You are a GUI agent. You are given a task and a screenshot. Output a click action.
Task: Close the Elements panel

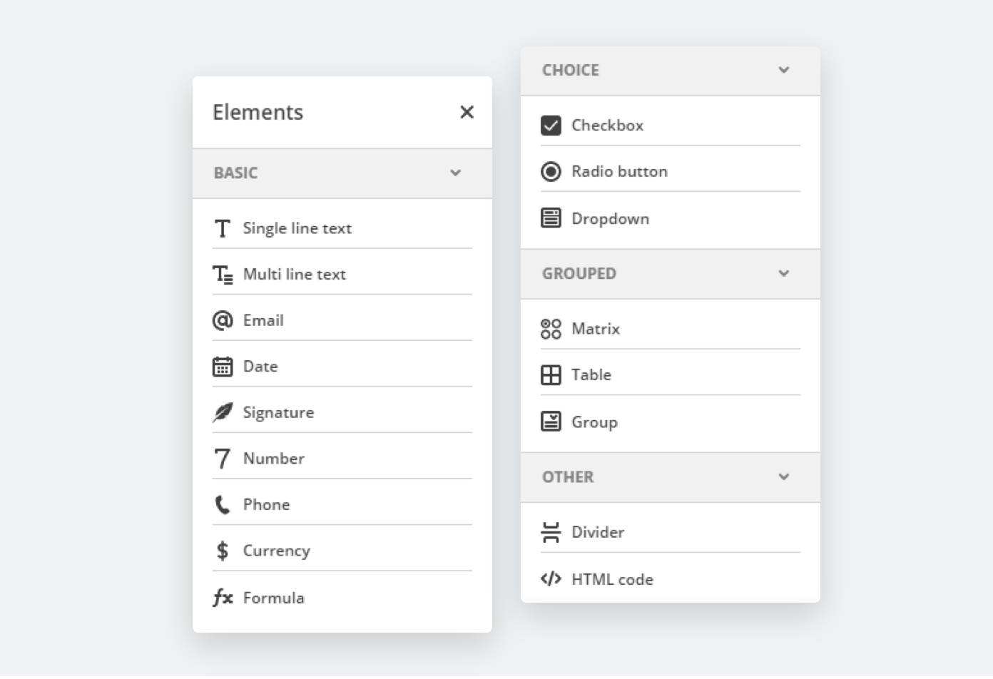(467, 112)
